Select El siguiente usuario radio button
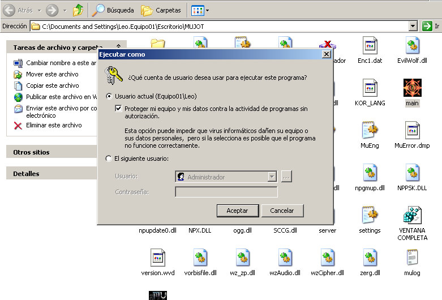This screenshot has height=300, width=442. pos(109,158)
